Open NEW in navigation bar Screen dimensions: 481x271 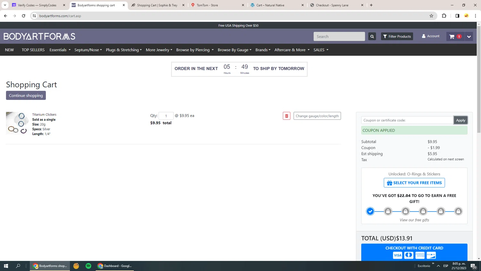[9, 50]
